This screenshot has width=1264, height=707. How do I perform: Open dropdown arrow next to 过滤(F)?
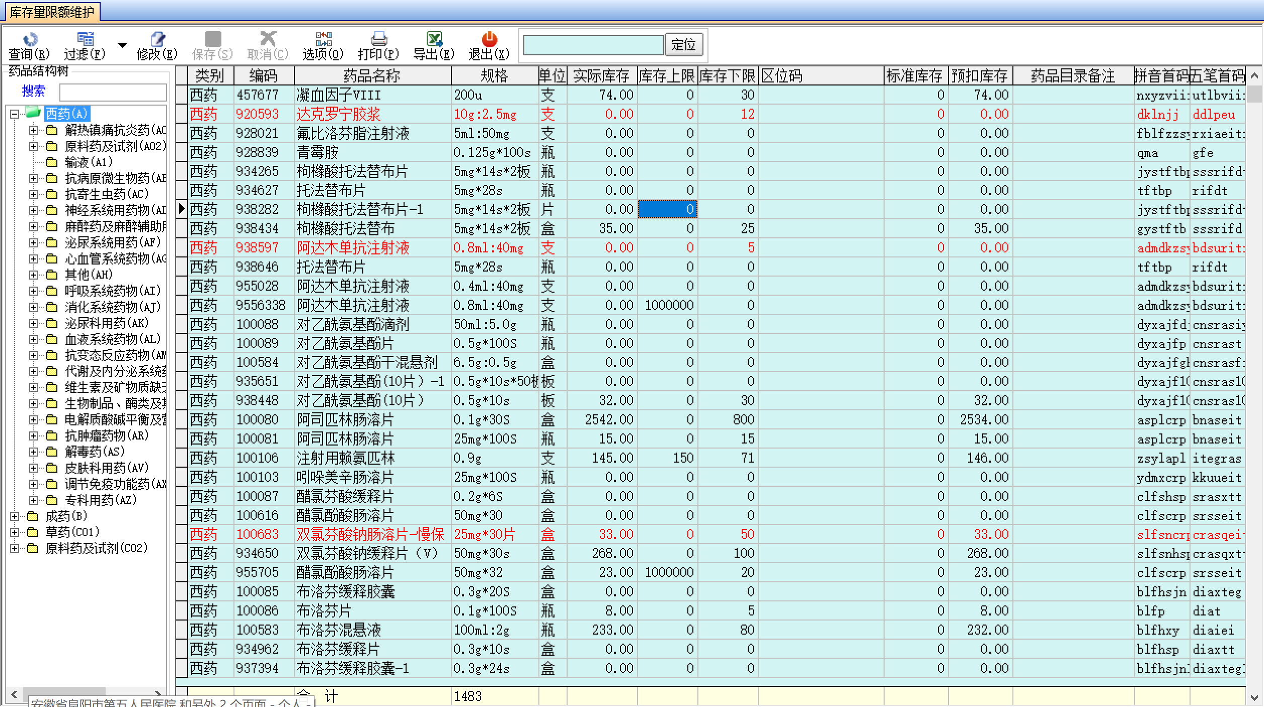pyautogui.click(x=122, y=46)
